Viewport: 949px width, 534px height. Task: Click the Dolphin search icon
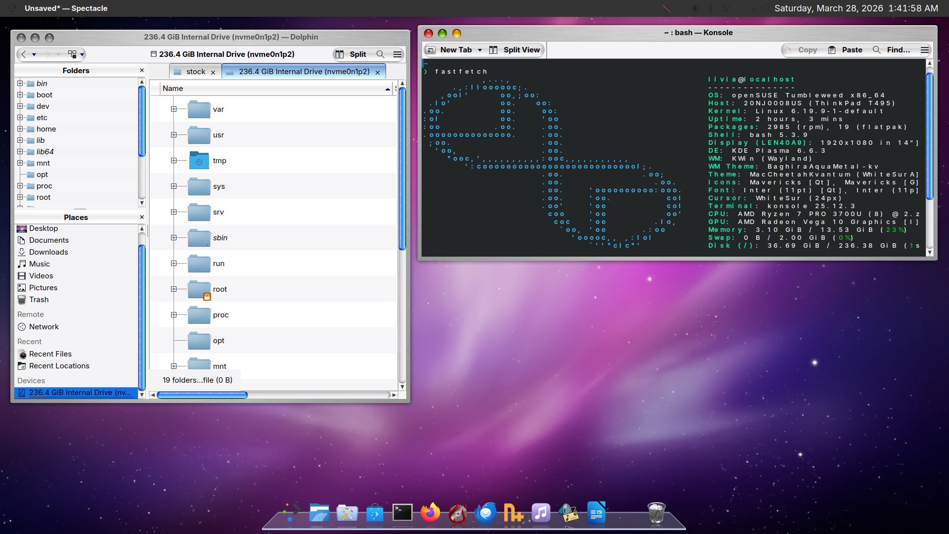(x=380, y=54)
